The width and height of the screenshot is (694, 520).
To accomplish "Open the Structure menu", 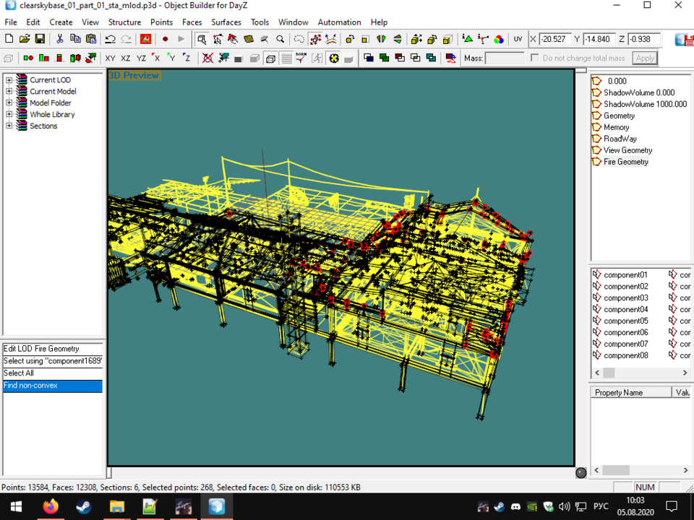I will point(124,22).
